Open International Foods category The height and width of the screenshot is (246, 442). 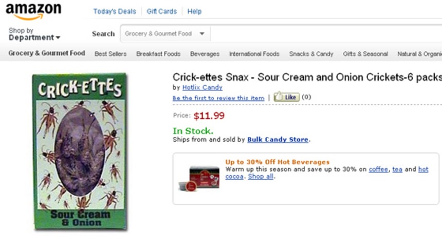click(x=254, y=54)
